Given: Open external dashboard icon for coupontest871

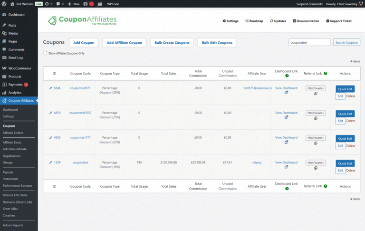Looking at the screenshot, I should [x=286, y=92].
